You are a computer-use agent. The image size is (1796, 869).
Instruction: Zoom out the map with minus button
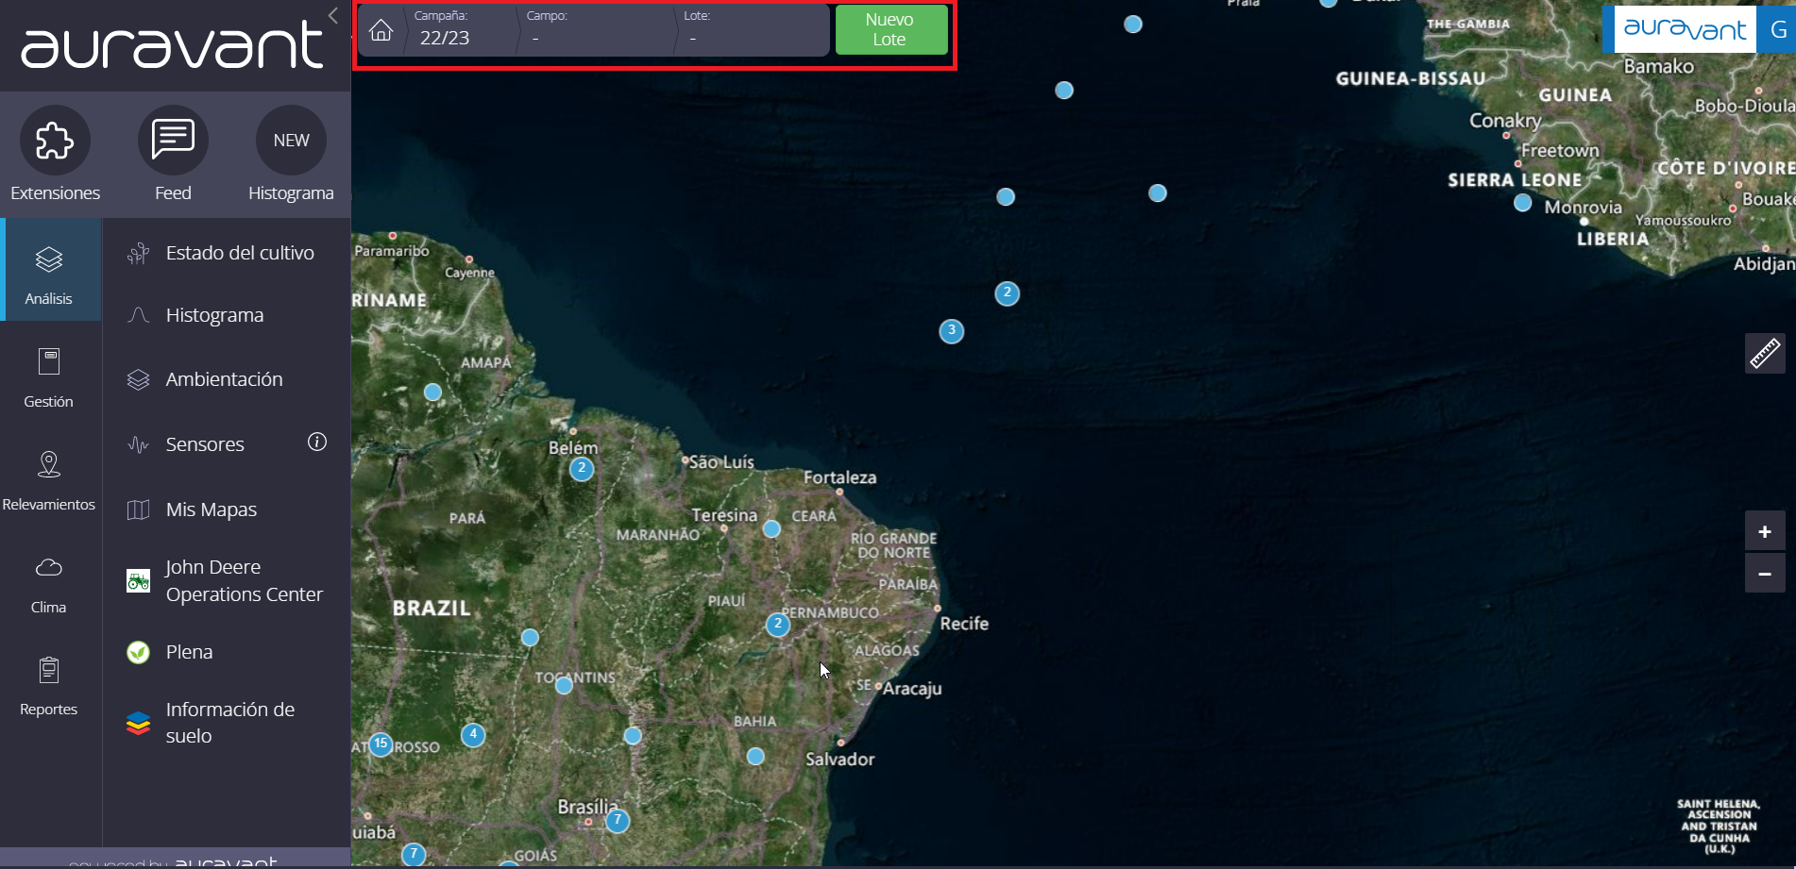(1765, 573)
